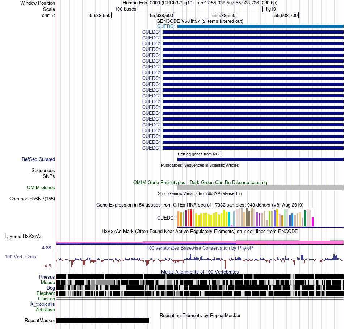344x329 pixels.
Task: Click the Chicken alignment double line
Action: point(200,299)
